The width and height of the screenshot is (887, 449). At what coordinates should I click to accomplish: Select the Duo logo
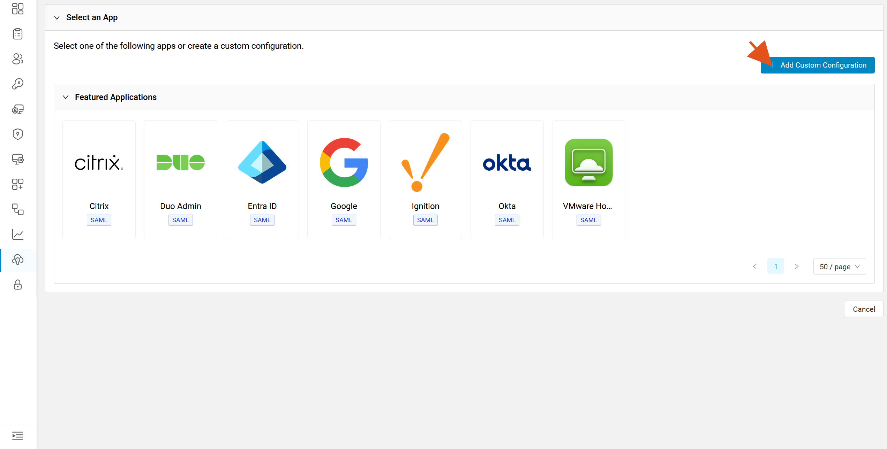pyautogui.click(x=181, y=162)
